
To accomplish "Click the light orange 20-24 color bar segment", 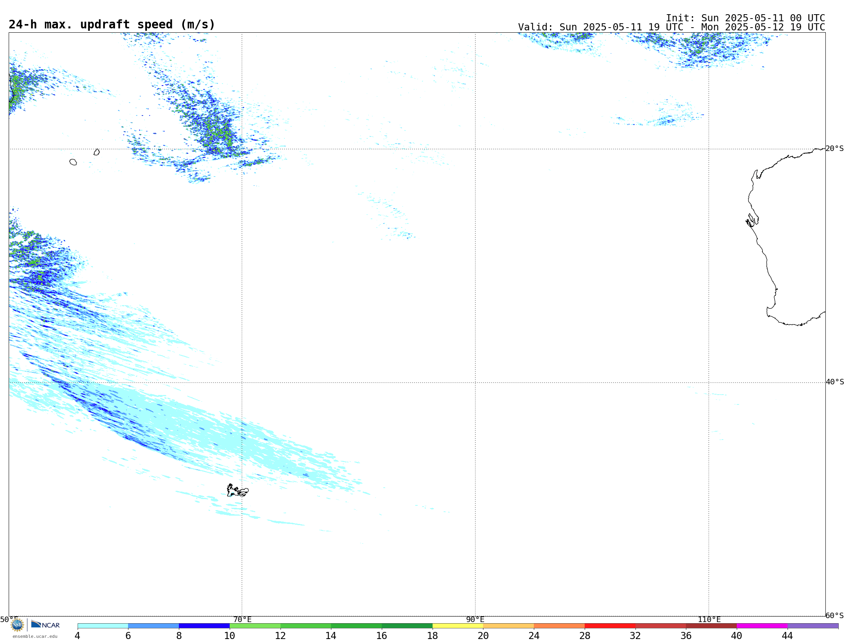I will (509, 626).
